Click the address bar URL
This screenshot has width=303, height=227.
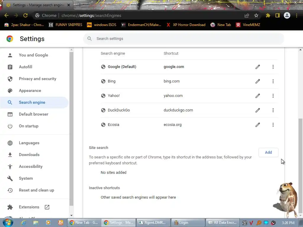(91, 15)
